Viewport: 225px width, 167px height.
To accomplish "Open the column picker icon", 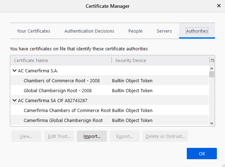I will (212, 60).
